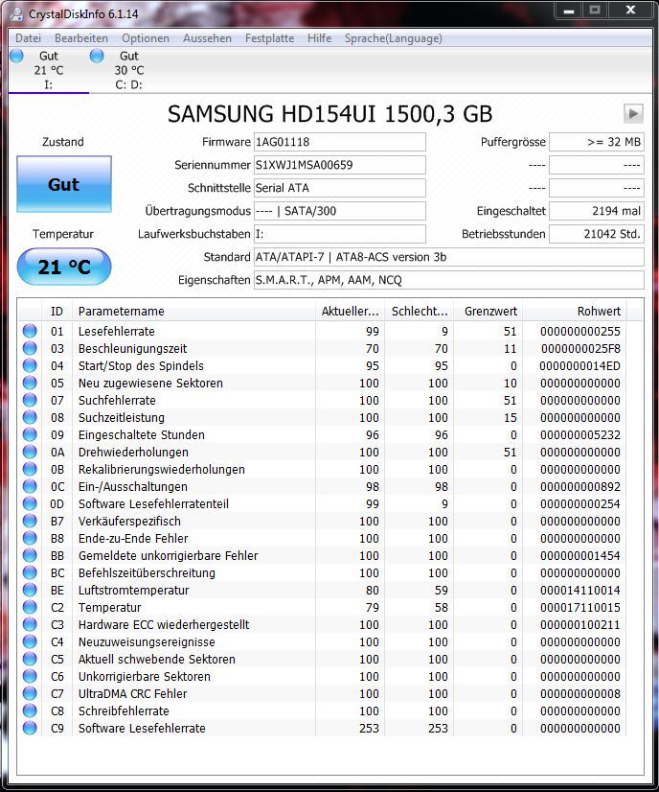The image size is (659, 792).
Task: Click status orb for Schreibfehlerrate row
Action: [30, 710]
